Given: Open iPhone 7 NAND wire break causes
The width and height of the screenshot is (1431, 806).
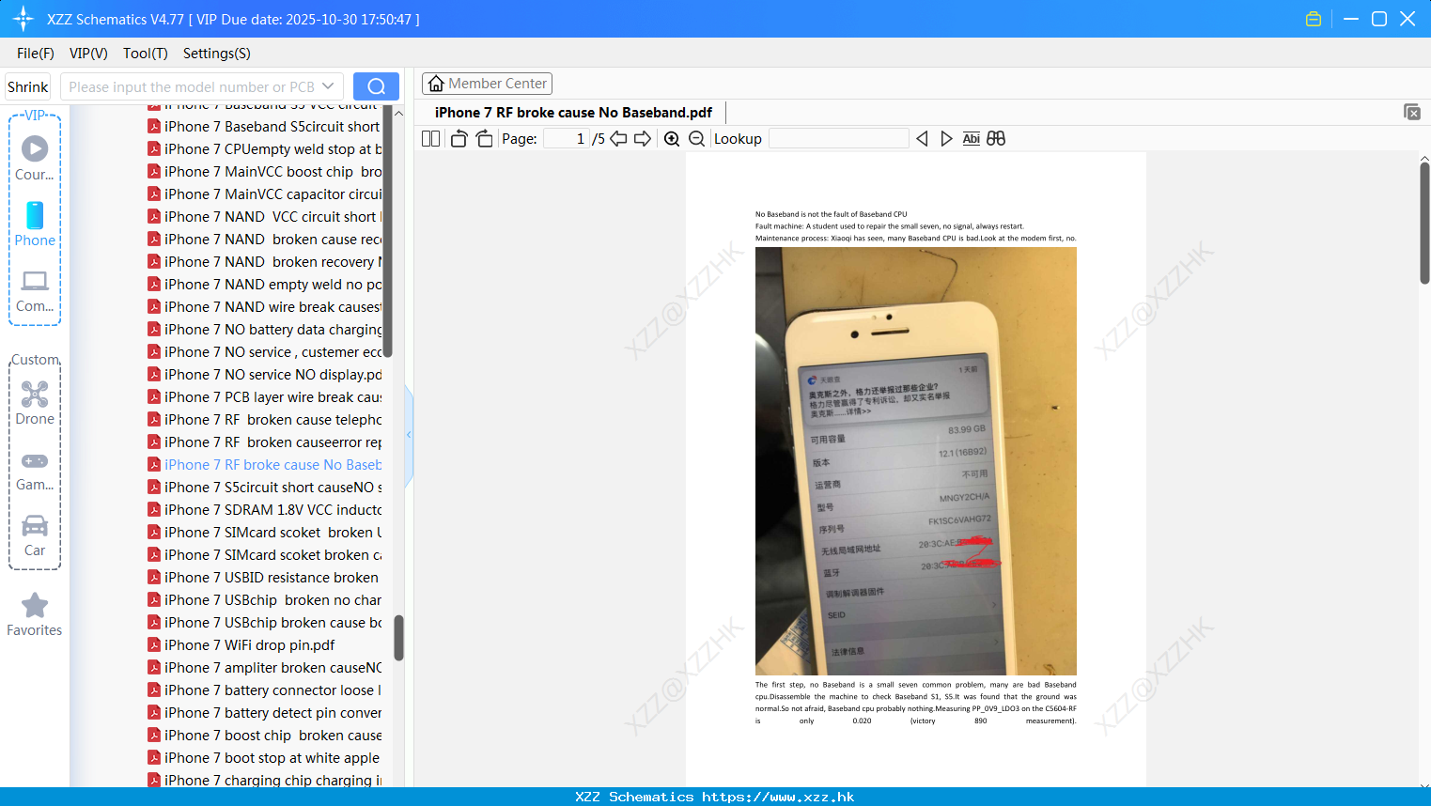Looking at the screenshot, I should [265, 307].
